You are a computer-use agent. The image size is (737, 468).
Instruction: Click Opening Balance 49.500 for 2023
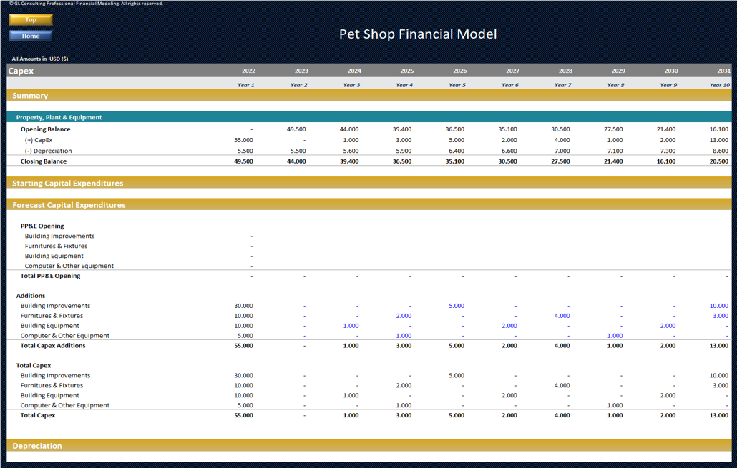[296, 129]
